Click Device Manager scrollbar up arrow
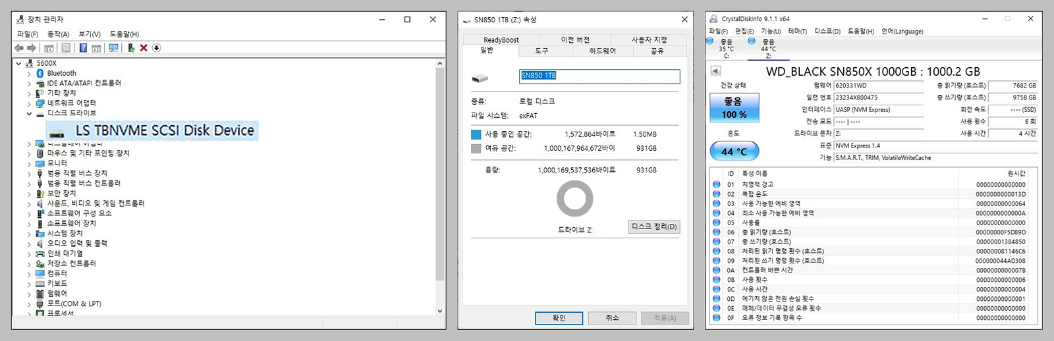1054x341 pixels. [440, 63]
